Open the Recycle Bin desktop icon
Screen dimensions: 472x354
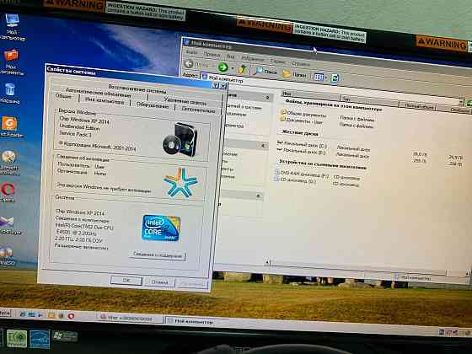click(10, 94)
